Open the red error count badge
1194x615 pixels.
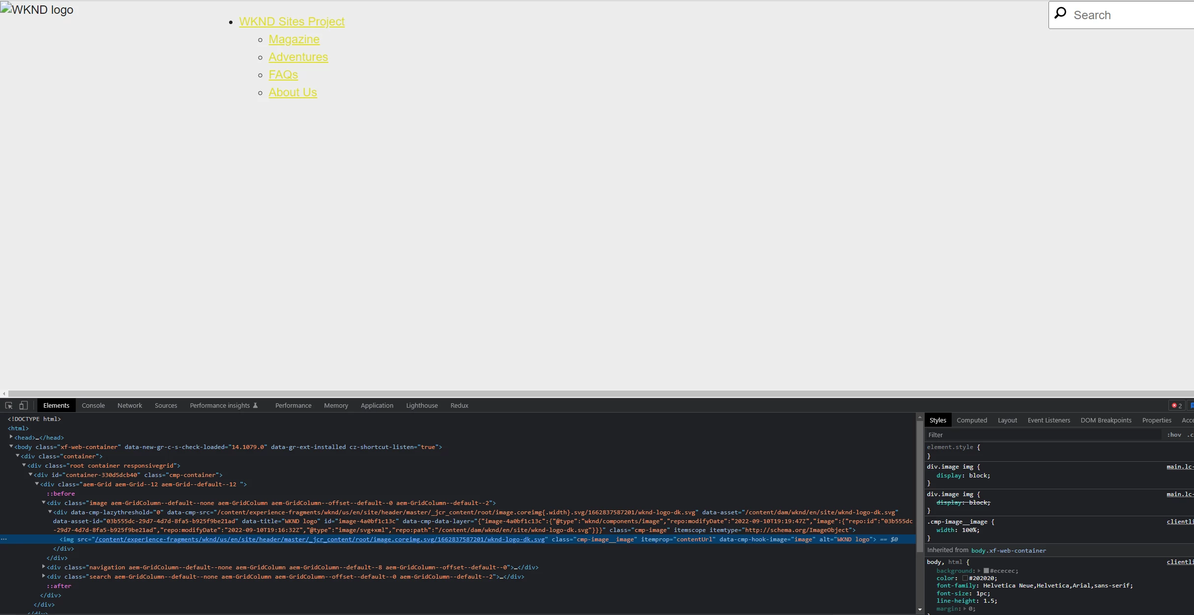[x=1176, y=406]
